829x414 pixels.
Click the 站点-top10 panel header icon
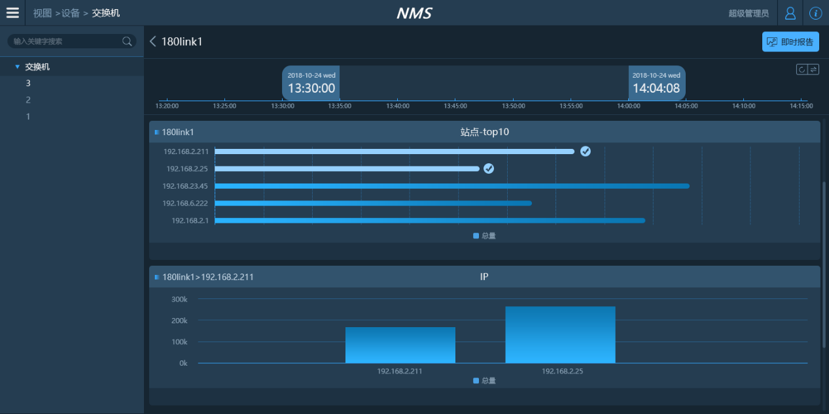pos(157,132)
